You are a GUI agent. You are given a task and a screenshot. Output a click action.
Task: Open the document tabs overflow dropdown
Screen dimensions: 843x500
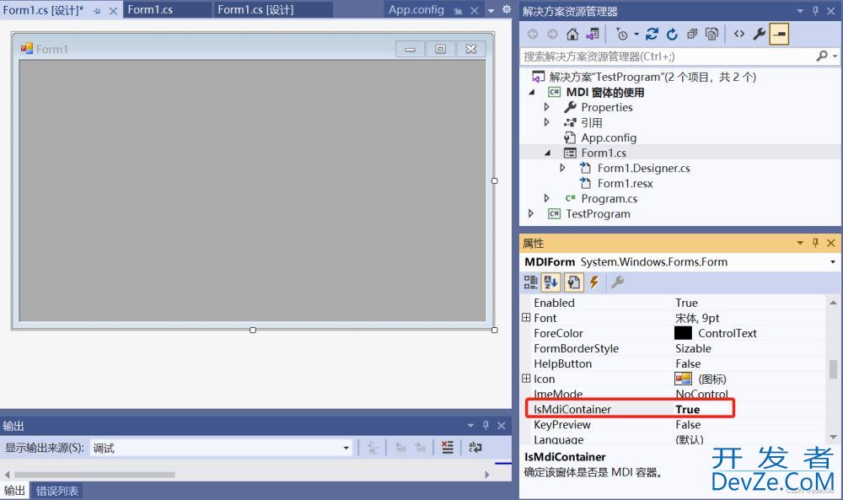[x=491, y=10]
